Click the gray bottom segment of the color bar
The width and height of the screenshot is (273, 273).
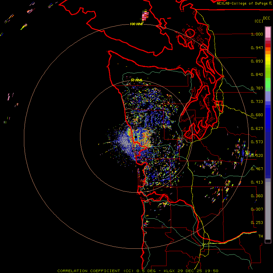tap(268, 211)
